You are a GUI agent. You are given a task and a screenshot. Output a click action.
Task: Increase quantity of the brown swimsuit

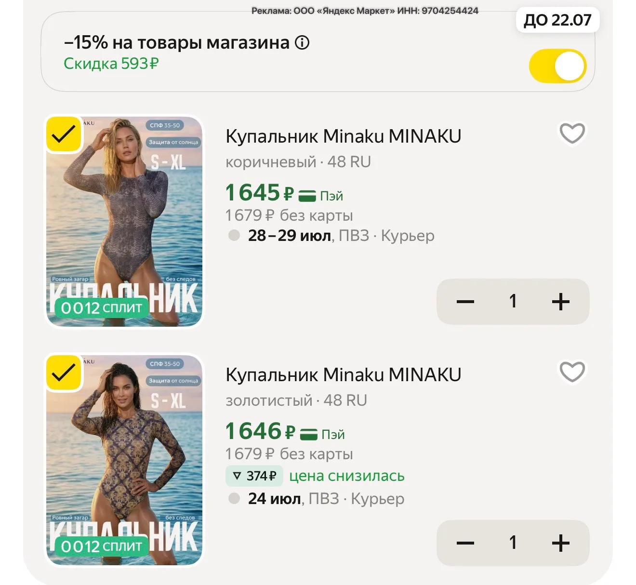pyautogui.click(x=561, y=302)
